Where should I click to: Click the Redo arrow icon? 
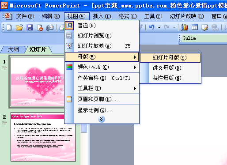point(167,27)
